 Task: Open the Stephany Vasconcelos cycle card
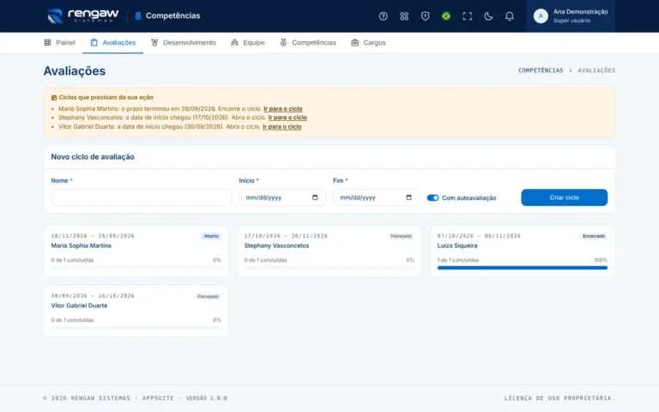(329, 251)
